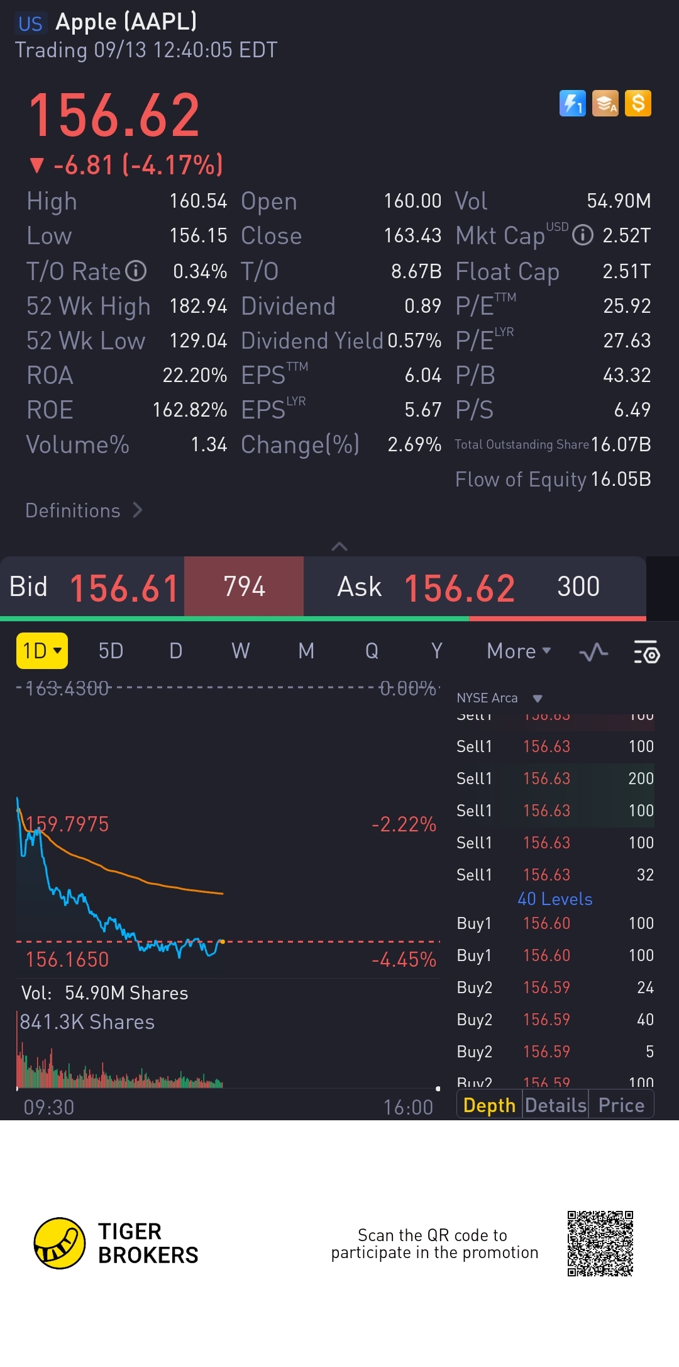Tap the Bid price 156.61
The height and width of the screenshot is (1367, 679).
124,588
